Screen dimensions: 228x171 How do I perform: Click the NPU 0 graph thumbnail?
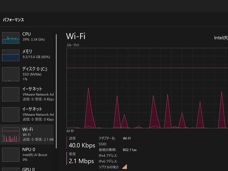click(x=11, y=155)
